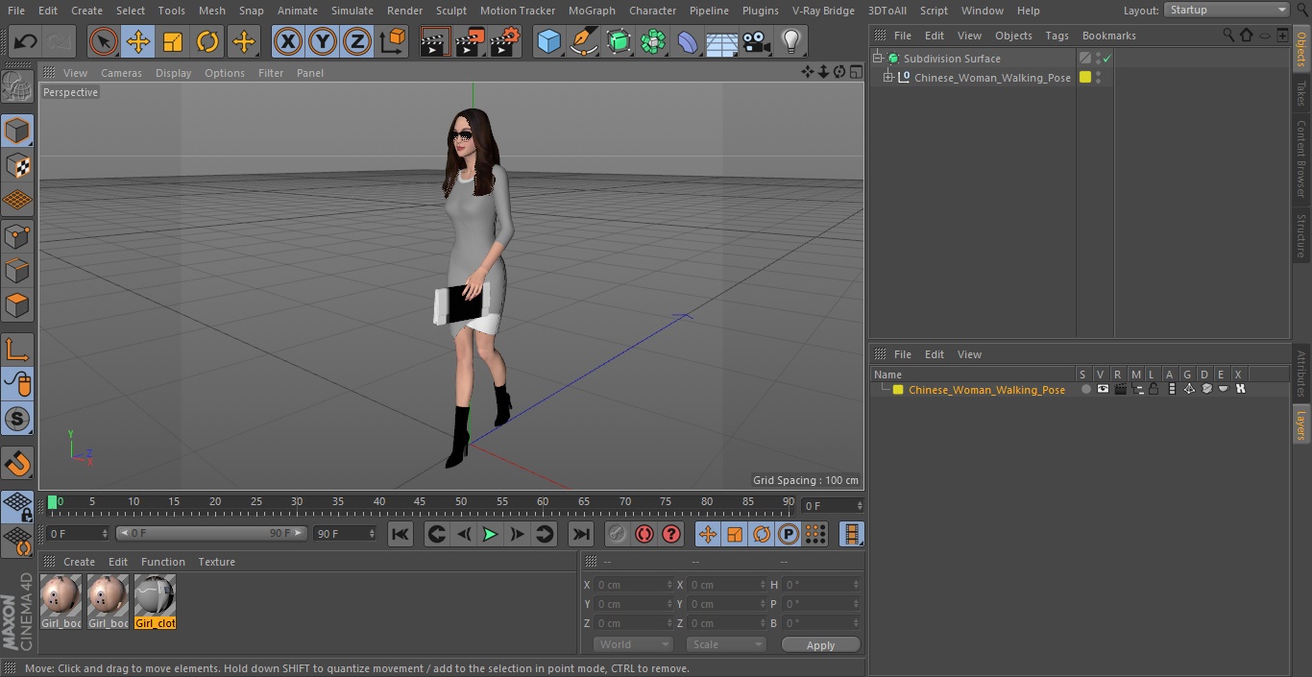Switch to Polygons mode
The height and width of the screenshot is (677, 1312).
pyautogui.click(x=17, y=305)
